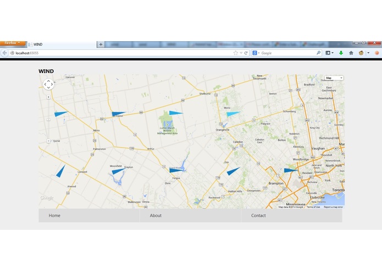Open the Map type dropdown
The height and width of the screenshot is (271, 382).
334,78
